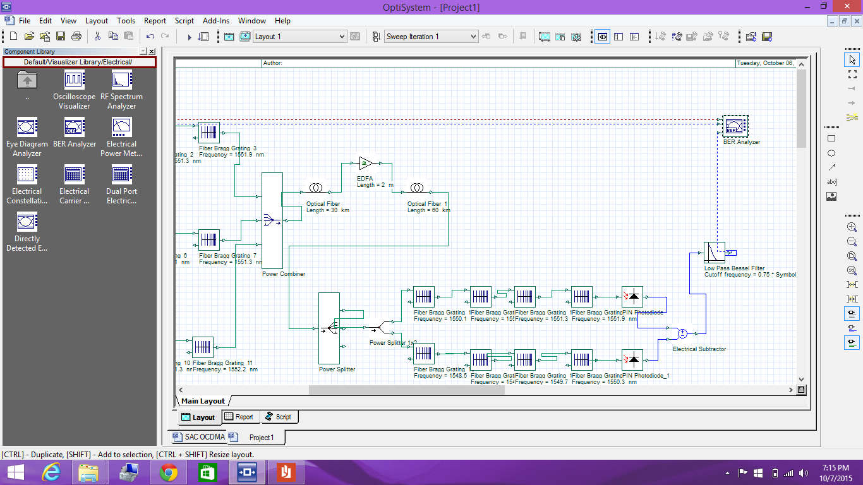Undo the last action

point(150,37)
